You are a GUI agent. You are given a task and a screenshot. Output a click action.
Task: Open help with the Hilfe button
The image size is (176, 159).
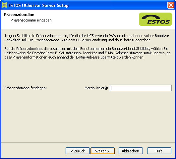click(159, 151)
